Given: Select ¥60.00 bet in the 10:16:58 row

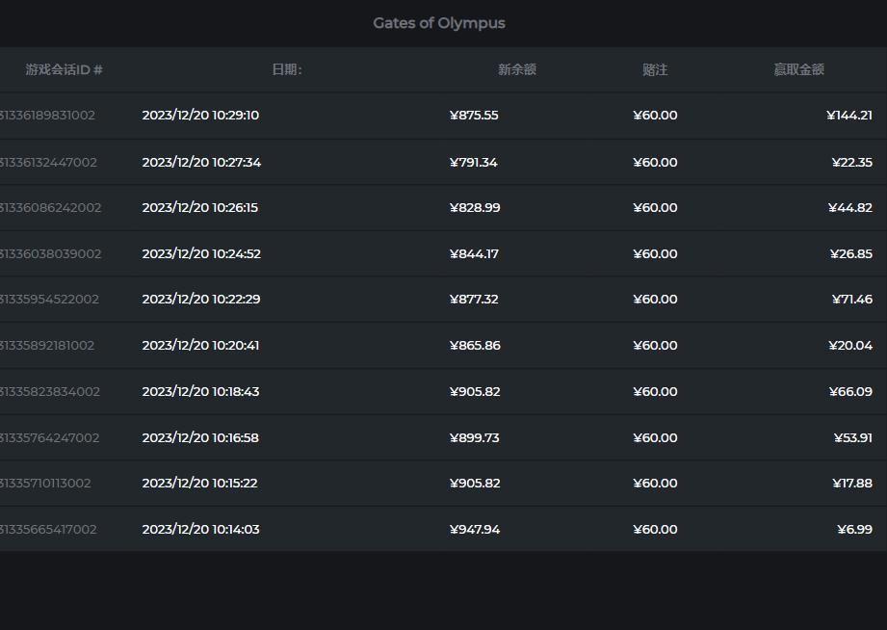Looking at the screenshot, I should tap(655, 438).
